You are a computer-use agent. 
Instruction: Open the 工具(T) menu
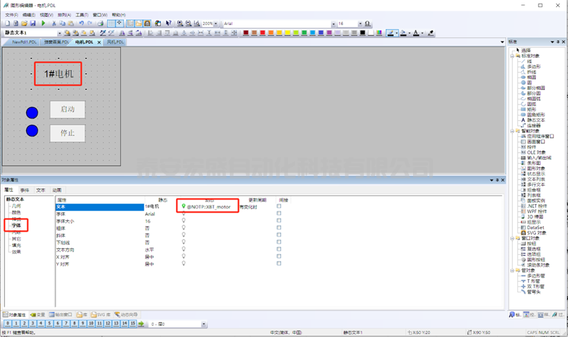point(81,14)
